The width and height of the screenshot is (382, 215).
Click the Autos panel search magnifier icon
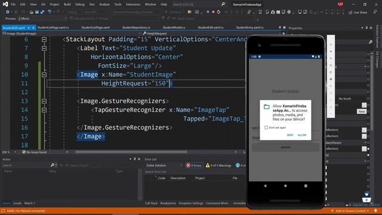tap(53, 165)
